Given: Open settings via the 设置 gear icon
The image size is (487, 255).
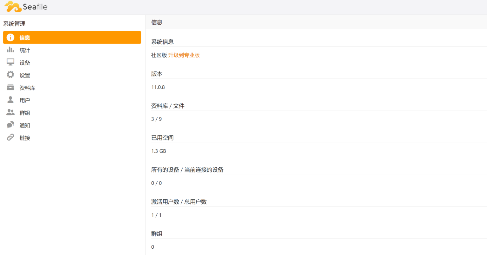Looking at the screenshot, I should click(10, 75).
